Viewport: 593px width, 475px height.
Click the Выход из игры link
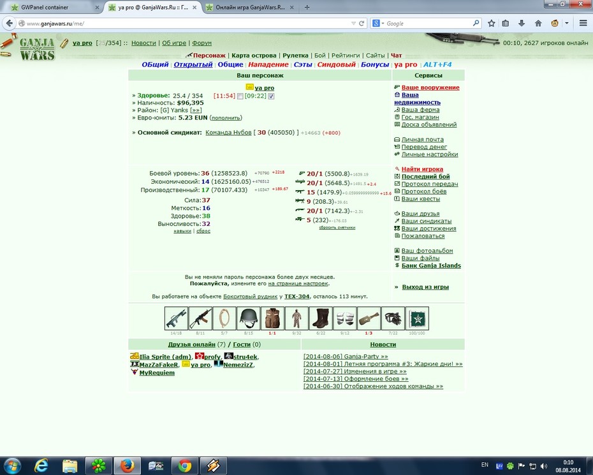click(x=425, y=287)
